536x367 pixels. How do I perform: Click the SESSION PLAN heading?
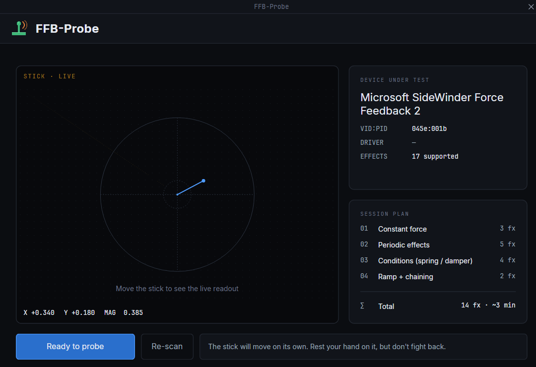point(384,214)
